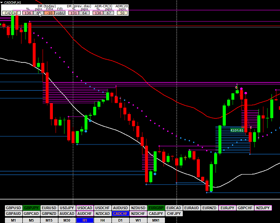Click the ADR-CR(3) percent value 136

click(98, 13)
